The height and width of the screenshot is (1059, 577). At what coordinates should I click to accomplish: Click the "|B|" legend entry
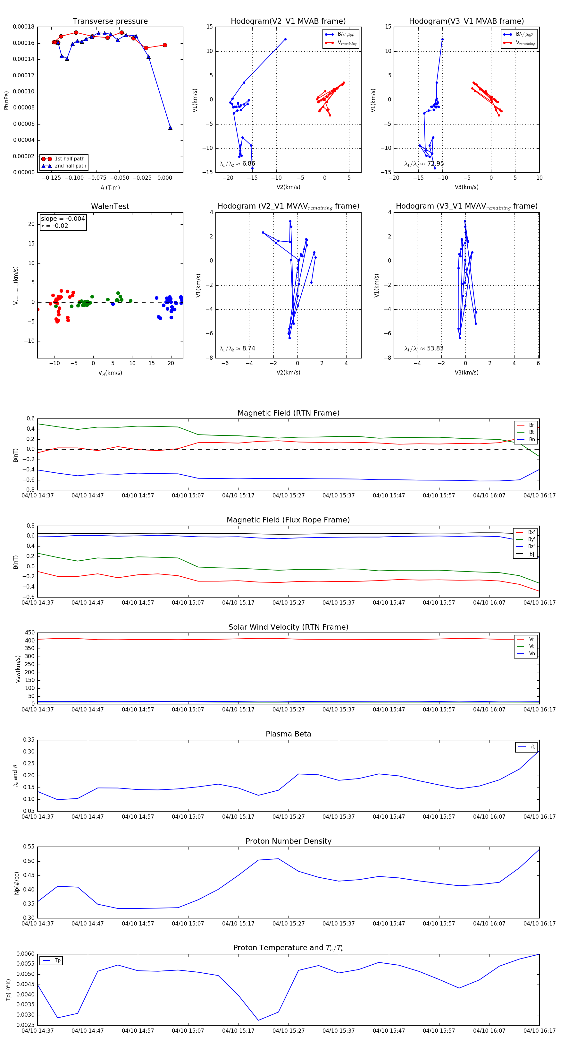[525, 554]
